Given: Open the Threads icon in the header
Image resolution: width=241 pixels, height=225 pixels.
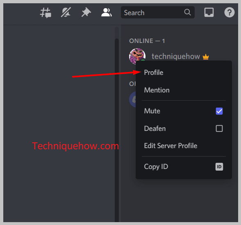Looking at the screenshot, I should coord(45,13).
